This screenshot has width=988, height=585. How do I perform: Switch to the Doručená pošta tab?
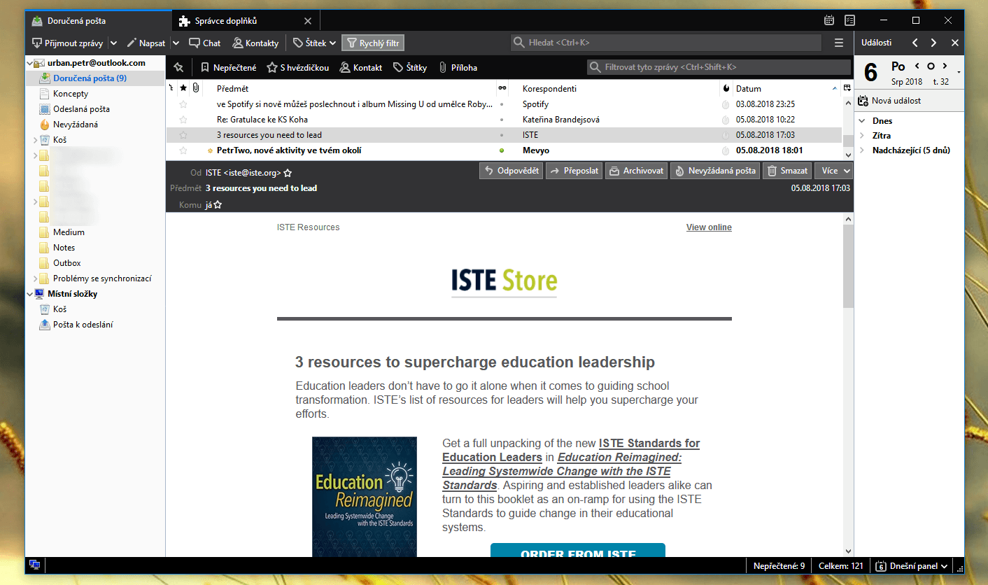[98, 21]
